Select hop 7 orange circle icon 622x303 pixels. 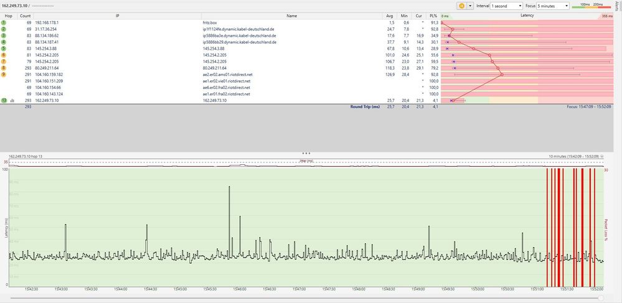(x=4, y=62)
